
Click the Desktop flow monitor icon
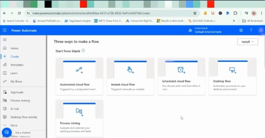[232, 70]
